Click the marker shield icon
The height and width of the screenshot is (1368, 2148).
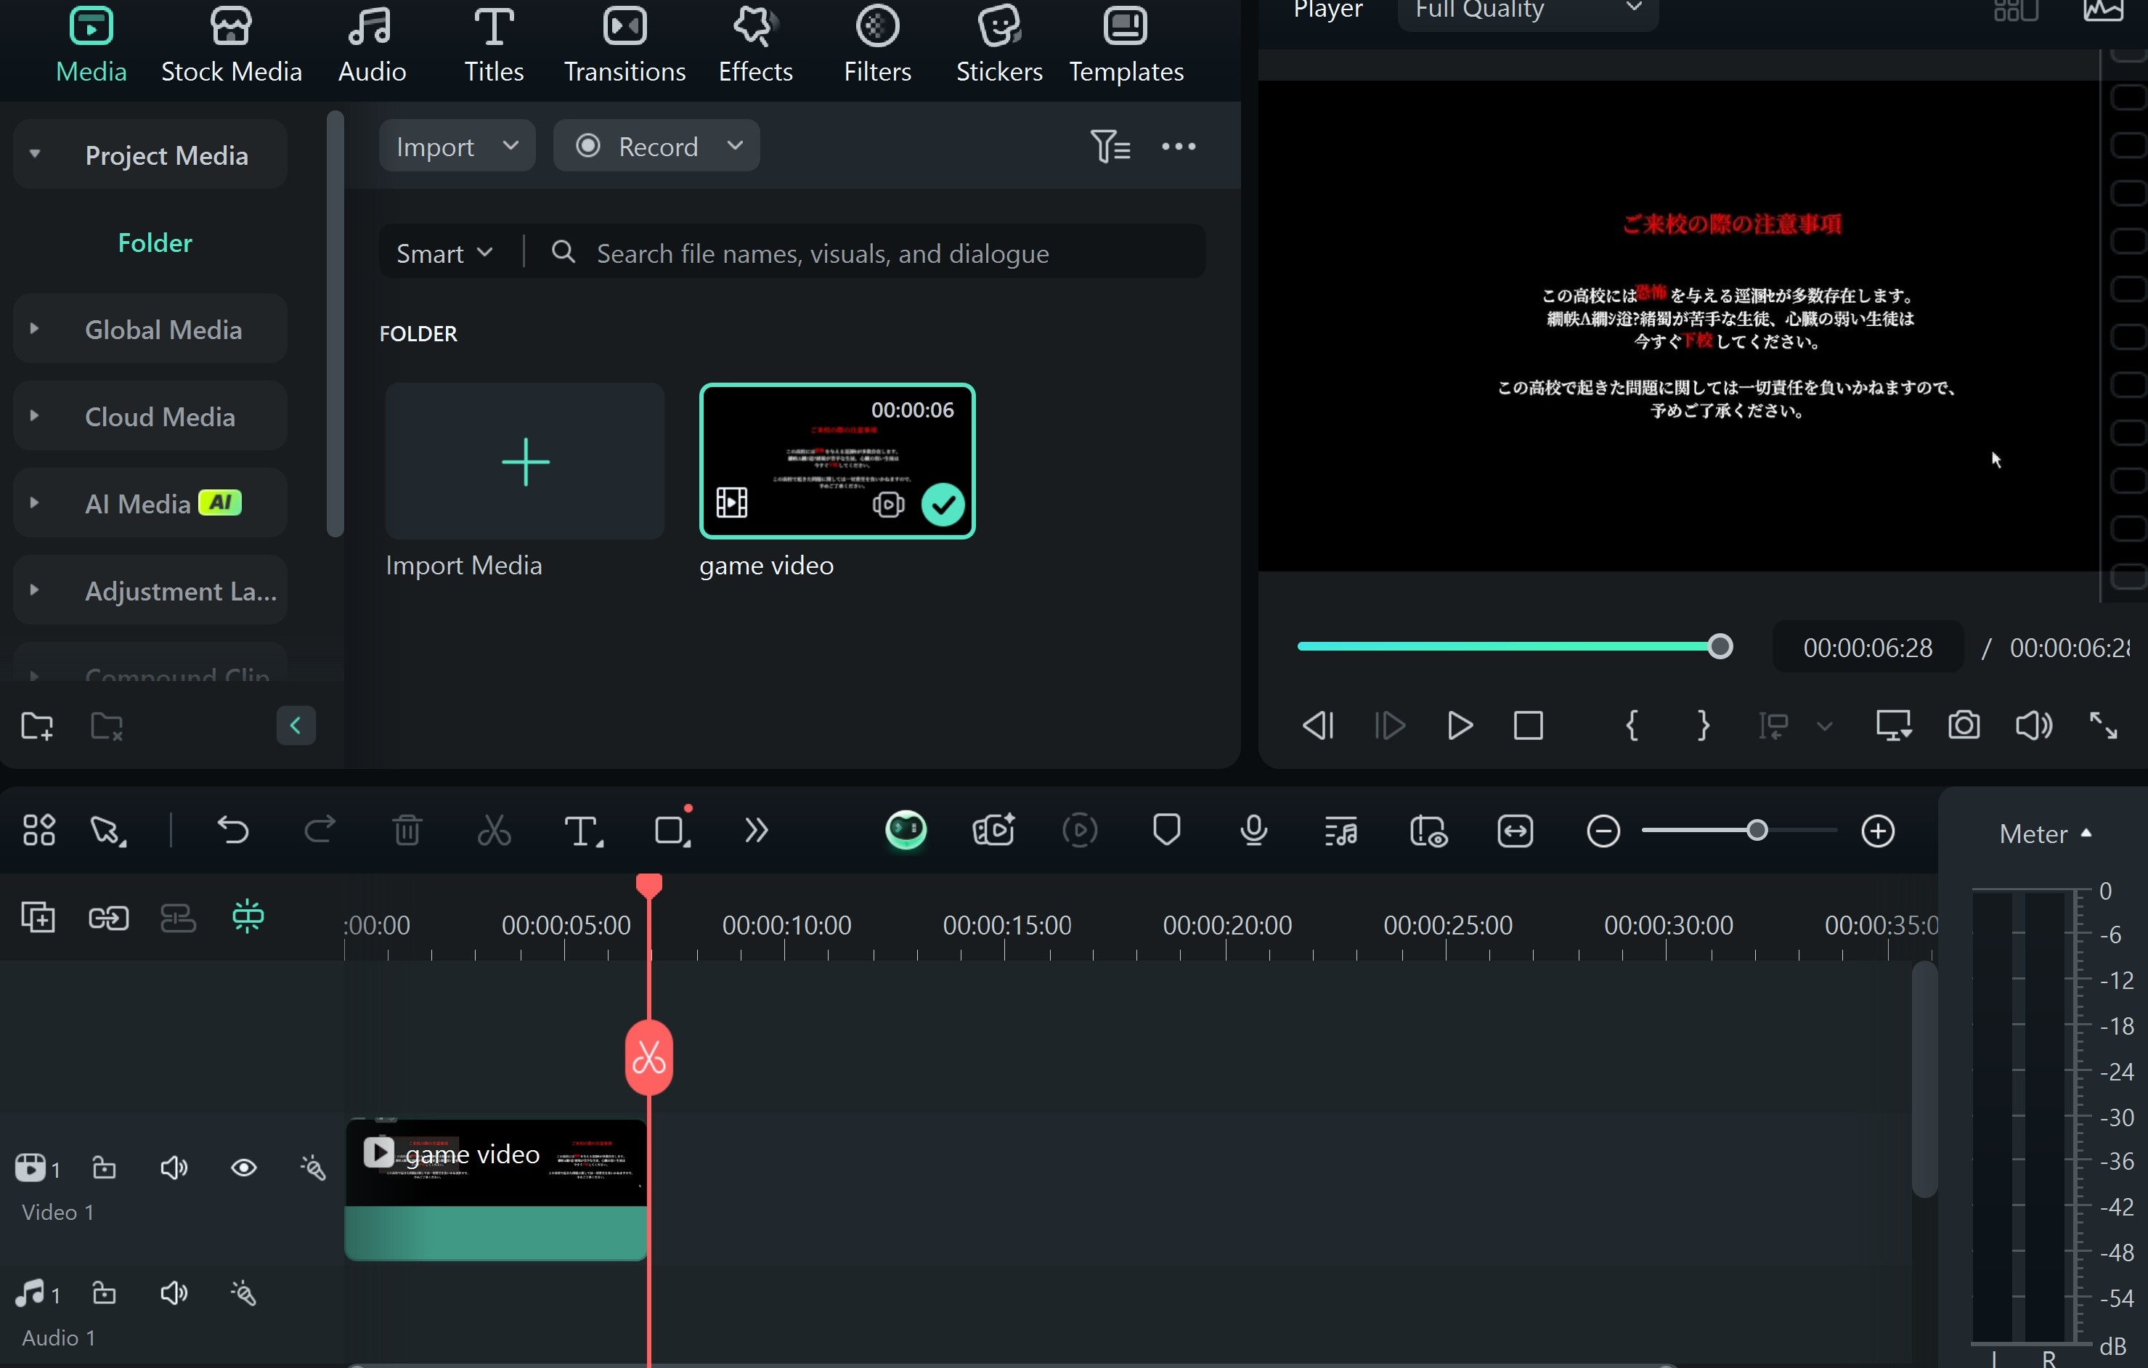1166,830
